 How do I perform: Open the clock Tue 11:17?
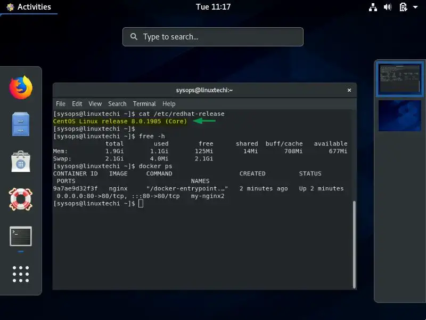pos(213,7)
